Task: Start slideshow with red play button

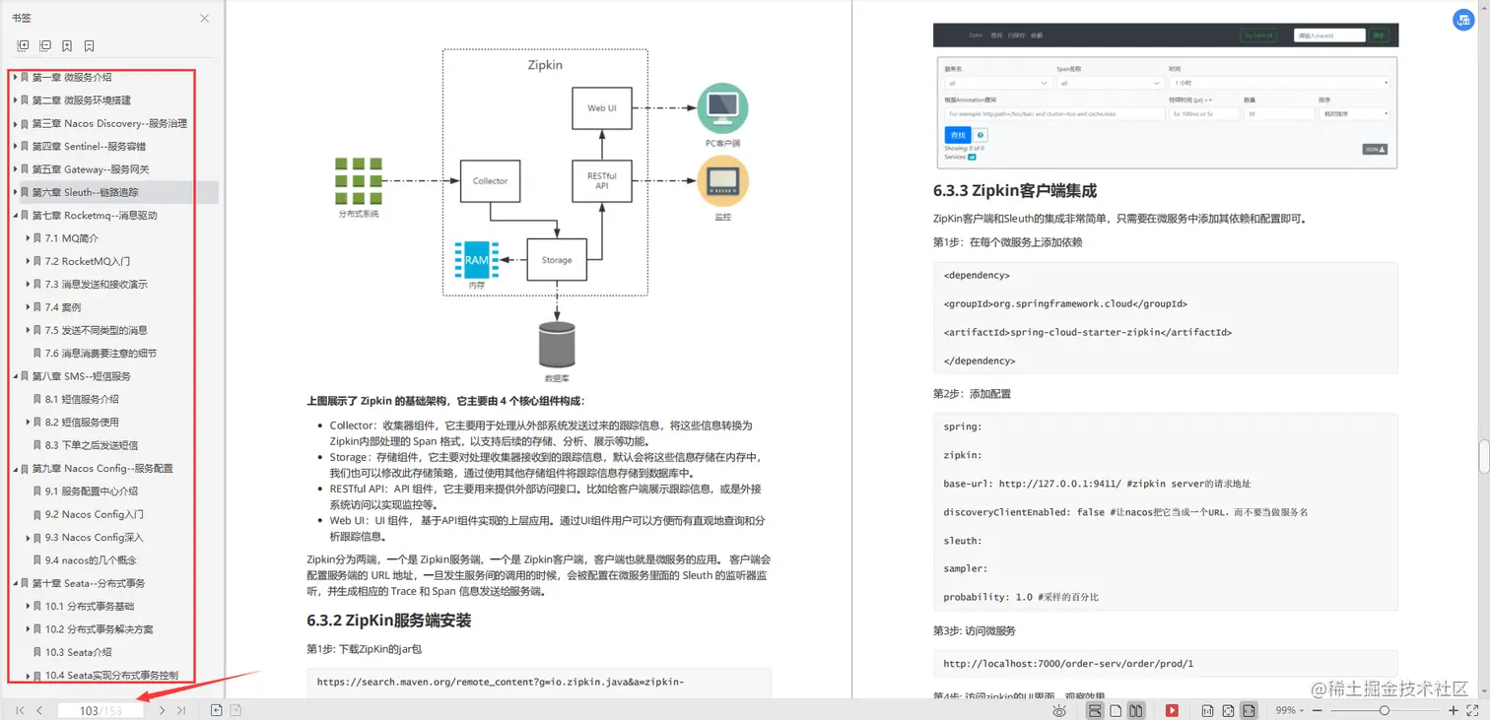Action: (1172, 710)
